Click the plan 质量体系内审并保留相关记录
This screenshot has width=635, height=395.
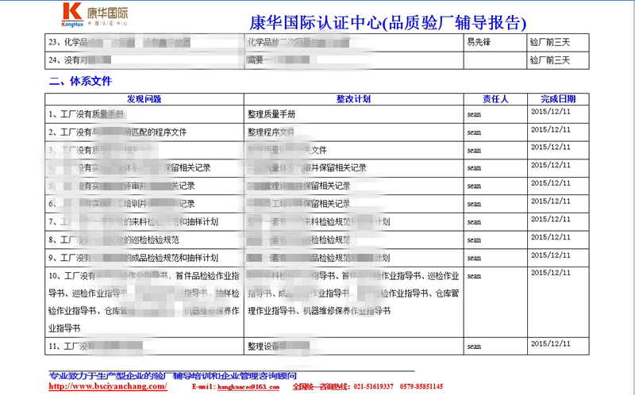[354, 168]
